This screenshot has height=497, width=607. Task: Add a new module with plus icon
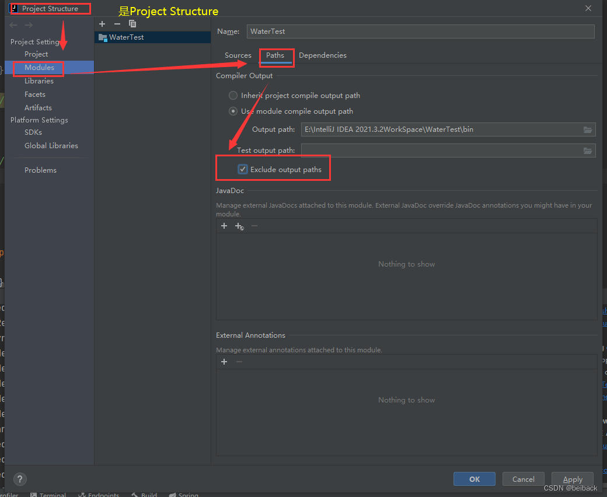tap(102, 24)
